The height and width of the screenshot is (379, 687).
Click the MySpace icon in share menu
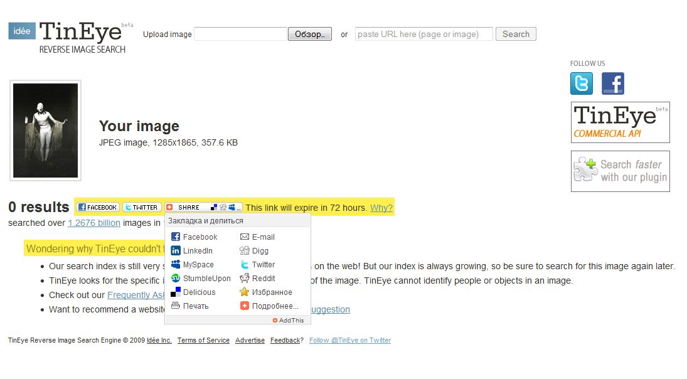[x=175, y=264]
